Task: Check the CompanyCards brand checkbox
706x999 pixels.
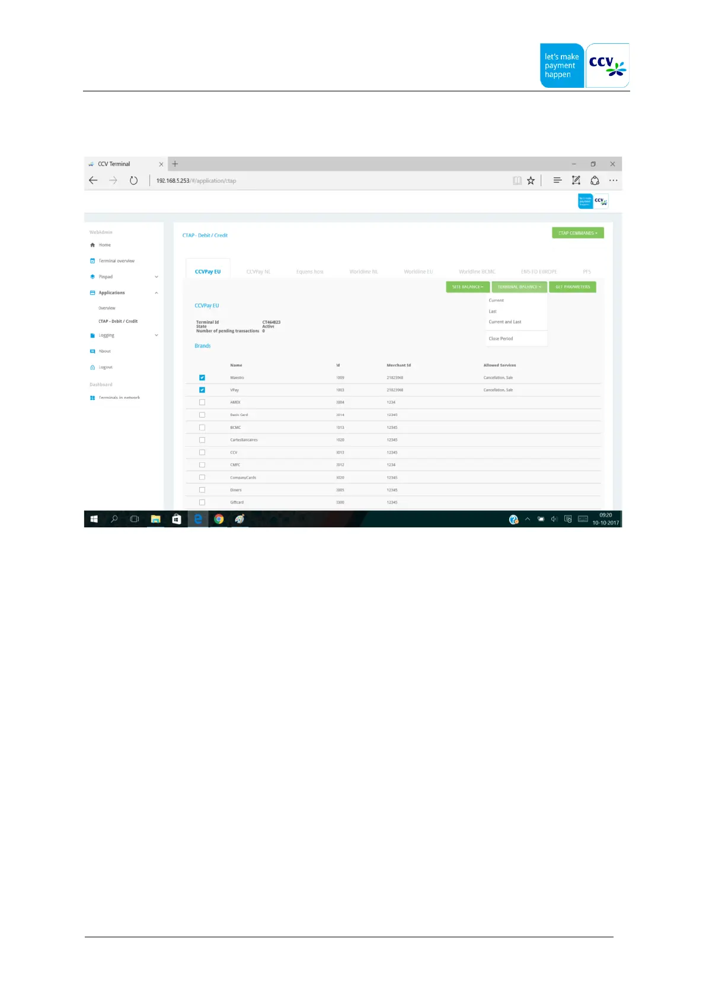Action: (x=202, y=478)
